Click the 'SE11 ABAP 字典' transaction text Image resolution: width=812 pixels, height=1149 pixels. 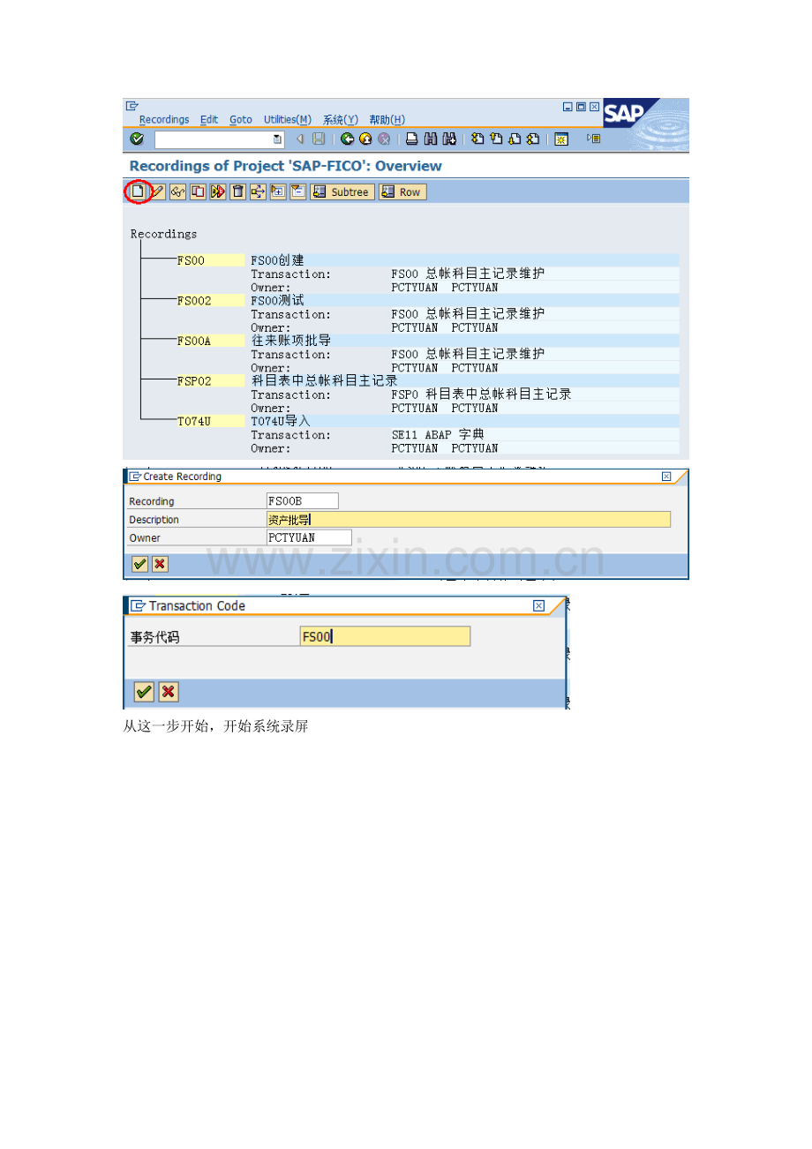pos(438,434)
